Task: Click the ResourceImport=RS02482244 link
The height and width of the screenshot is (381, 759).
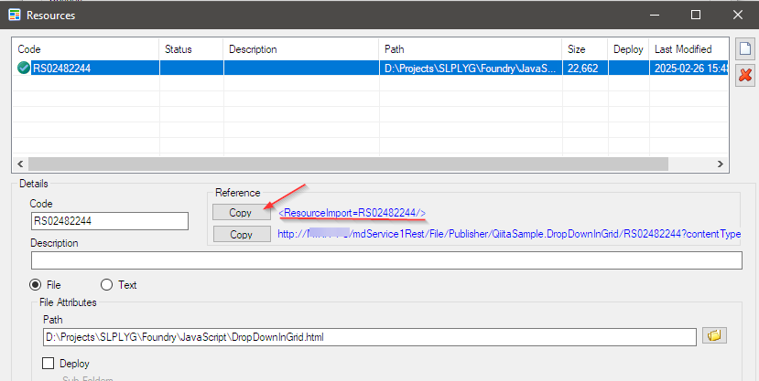Action: 352,213
